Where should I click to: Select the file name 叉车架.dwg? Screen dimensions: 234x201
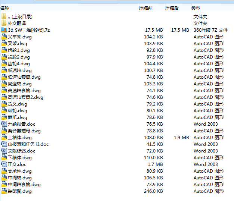[20, 37]
